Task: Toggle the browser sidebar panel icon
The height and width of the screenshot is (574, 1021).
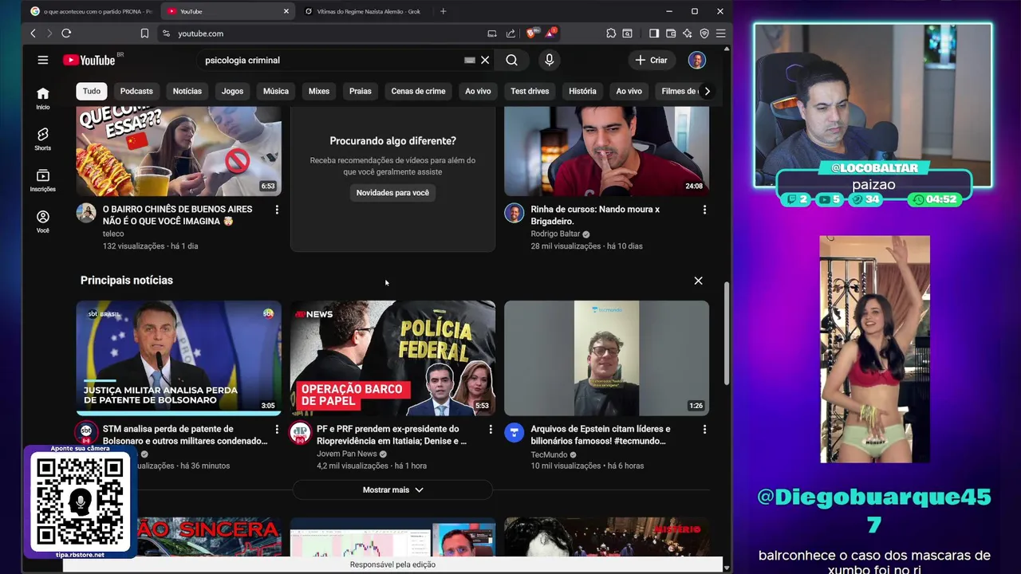Action: pos(654,33)
